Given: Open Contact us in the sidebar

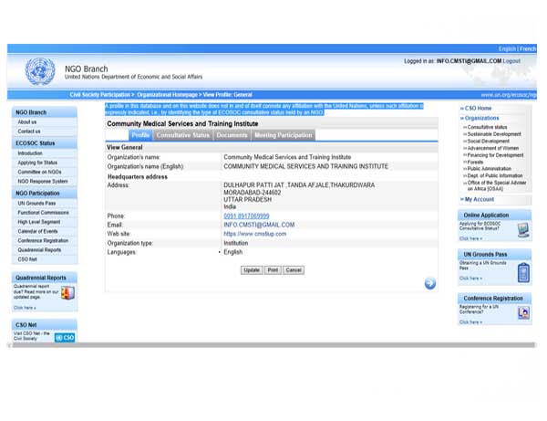Looking at the screenshot, I should [x=29, y=132].
